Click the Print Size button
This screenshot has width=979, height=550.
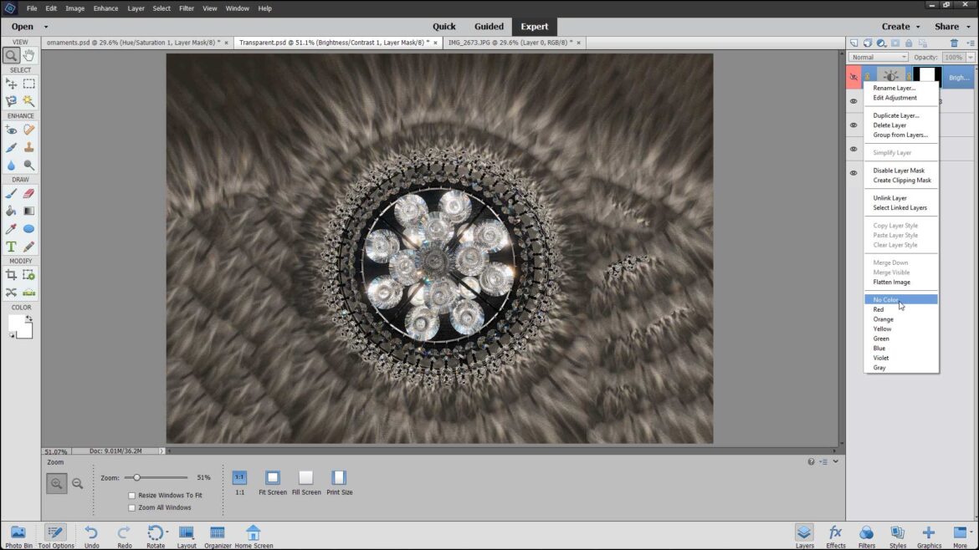339,479
